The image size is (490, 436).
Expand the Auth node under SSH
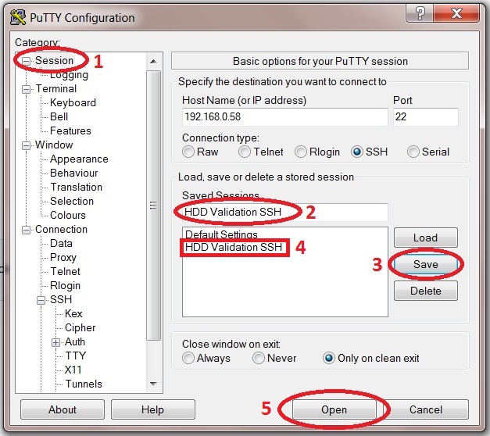tap(56, 342)
